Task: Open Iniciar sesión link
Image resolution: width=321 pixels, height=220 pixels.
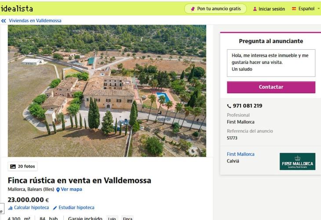Action: [271, 9]
